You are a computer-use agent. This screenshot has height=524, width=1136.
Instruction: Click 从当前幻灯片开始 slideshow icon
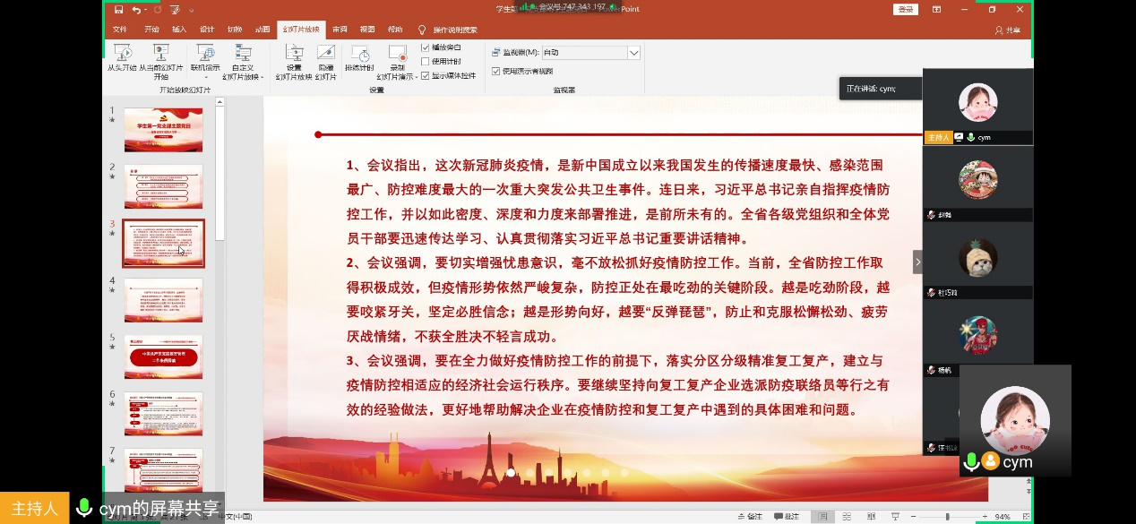coord(160,56)
